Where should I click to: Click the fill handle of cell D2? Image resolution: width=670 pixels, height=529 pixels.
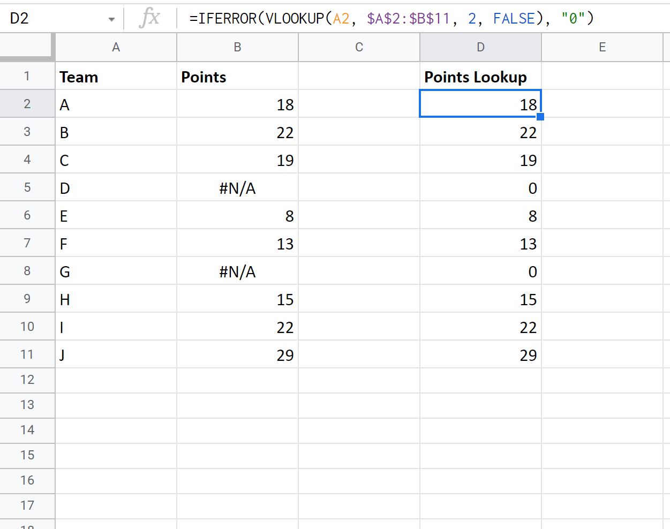point(540,117)
